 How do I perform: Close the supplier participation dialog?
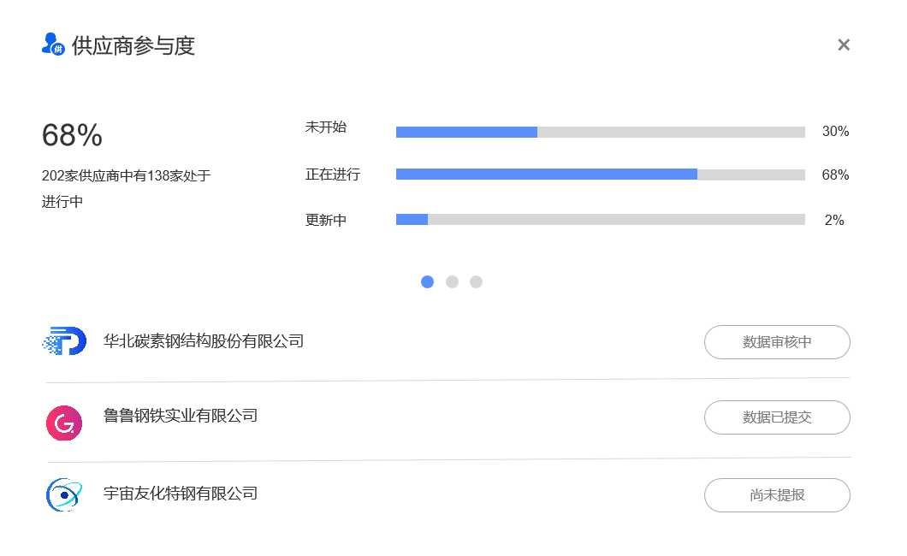coord(844,44)
